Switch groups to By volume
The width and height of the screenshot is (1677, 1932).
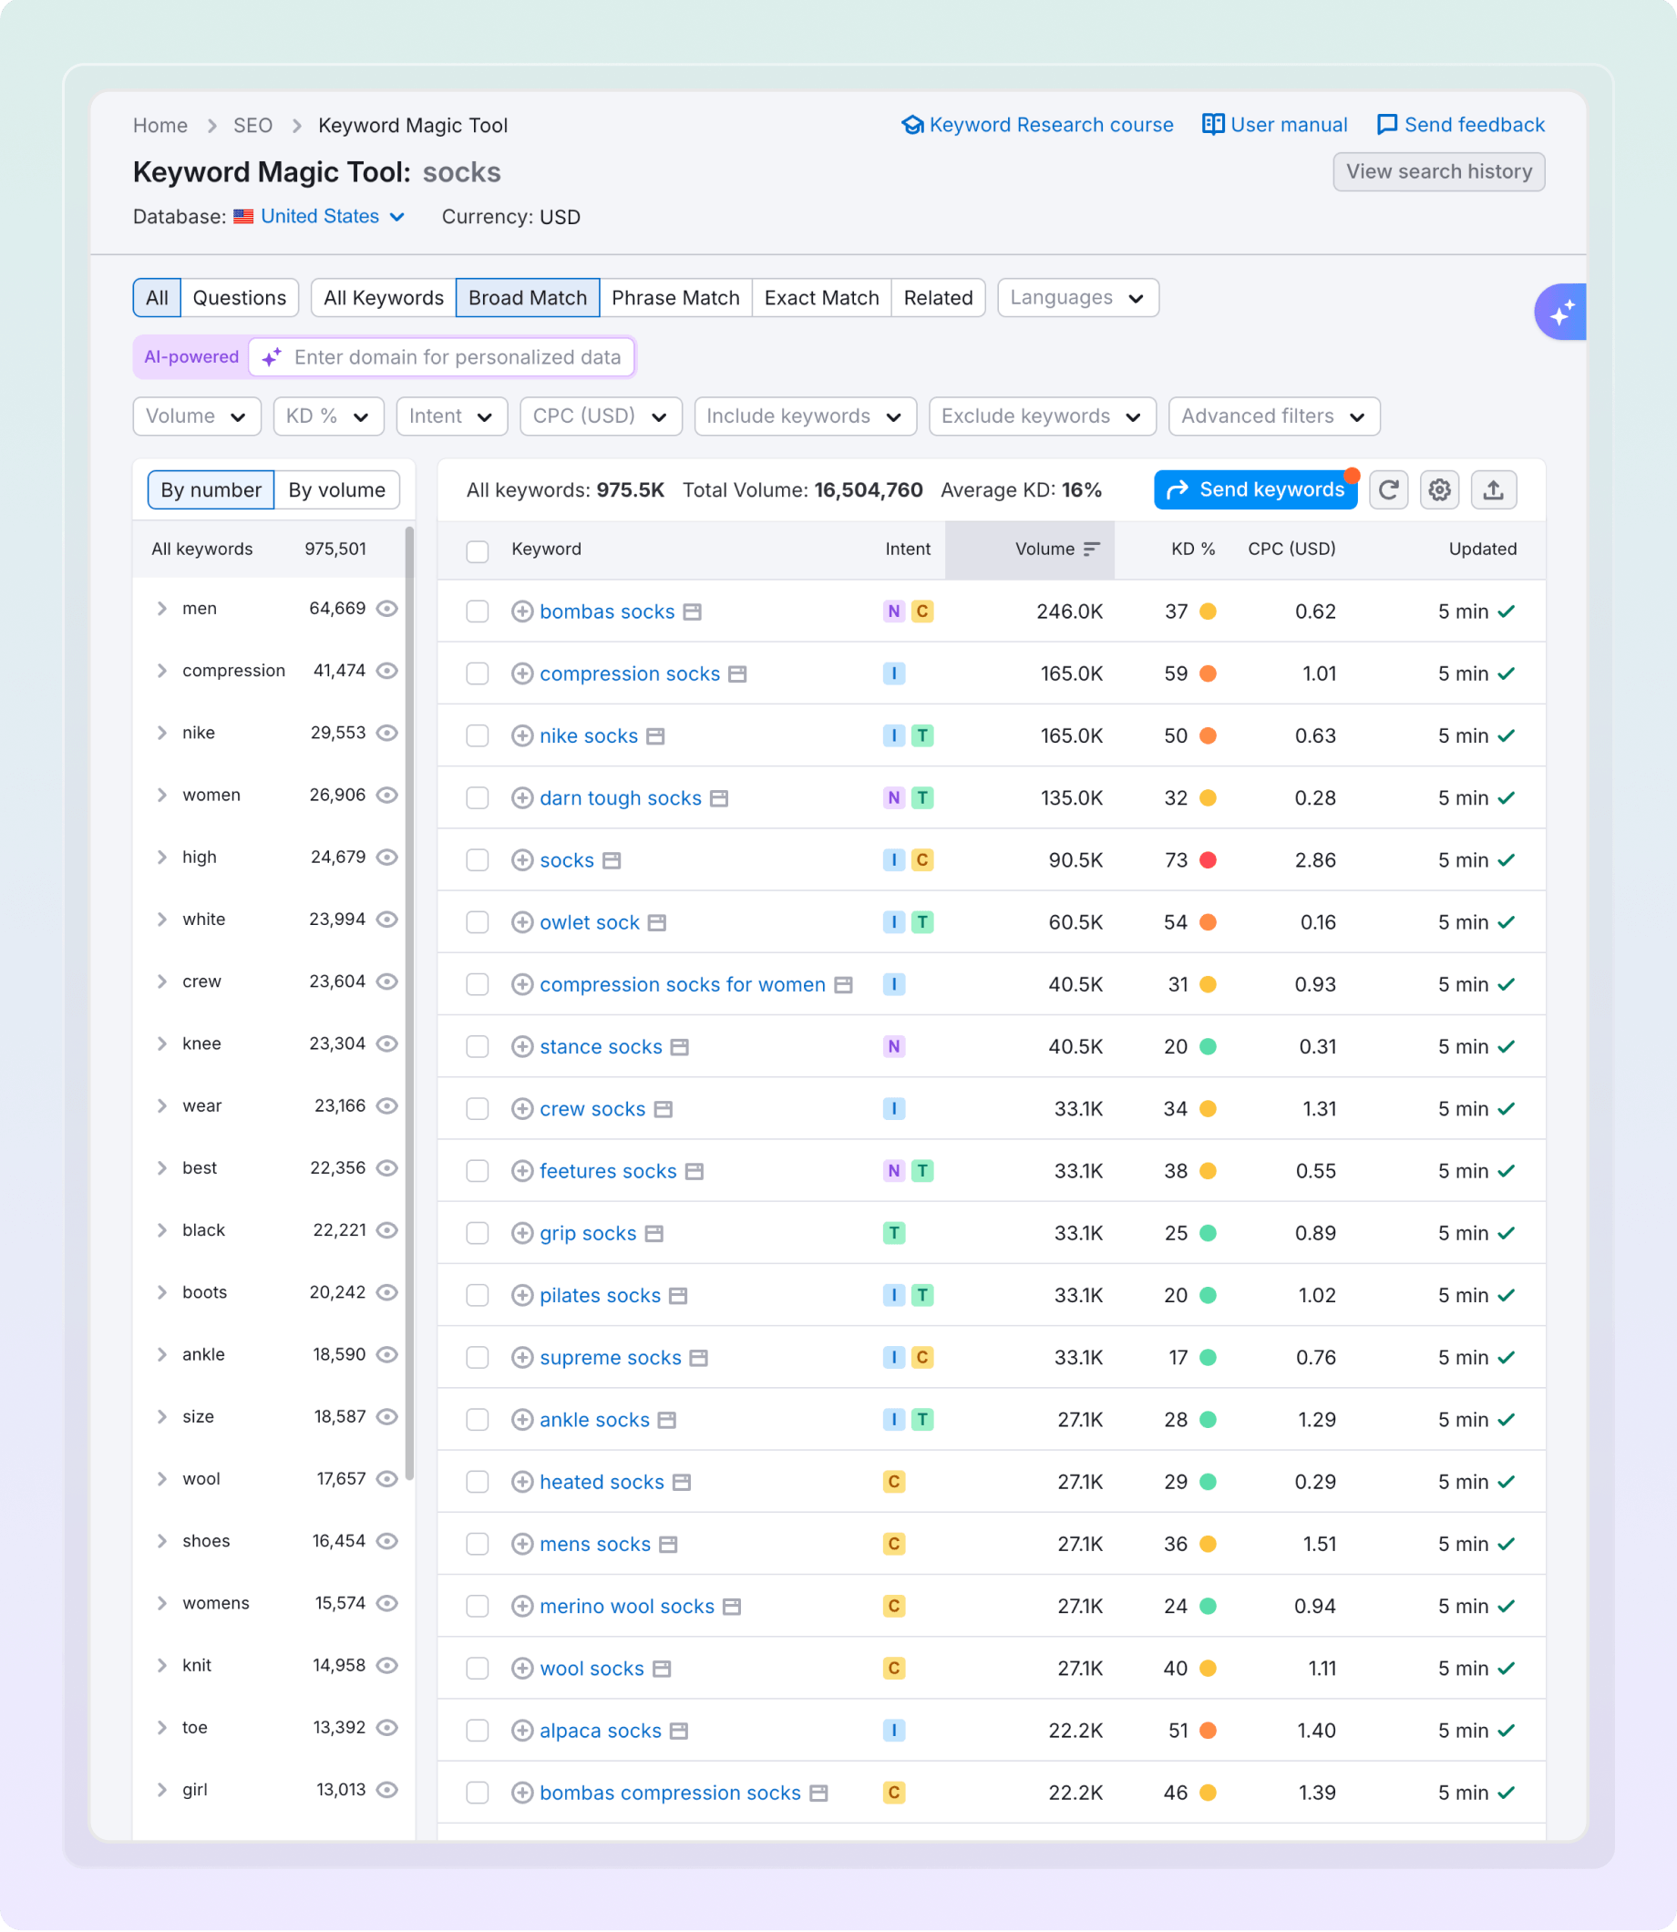pos(337,489)
